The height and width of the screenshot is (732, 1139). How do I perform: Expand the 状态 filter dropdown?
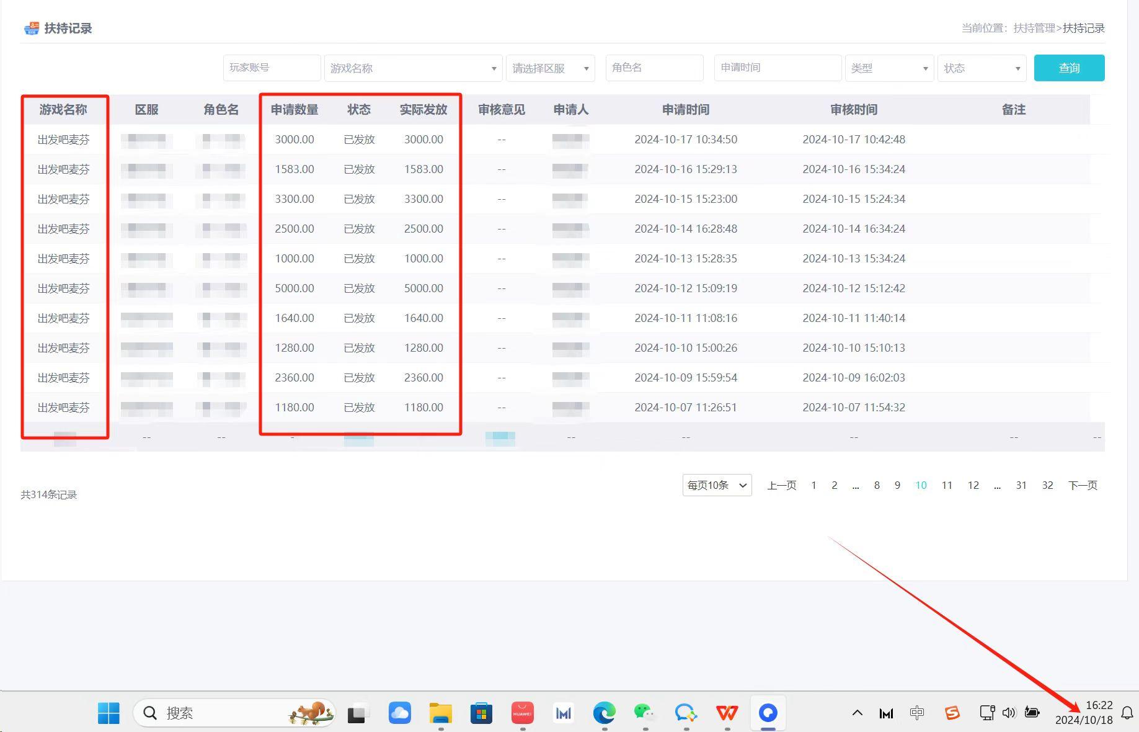(982, 68)
